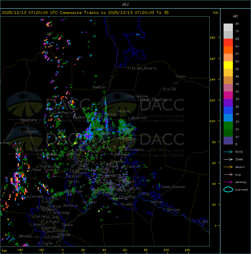This screenshot has height=254, width=251.
Task: Click the E_1-736 label
Action: click(170, 89)
